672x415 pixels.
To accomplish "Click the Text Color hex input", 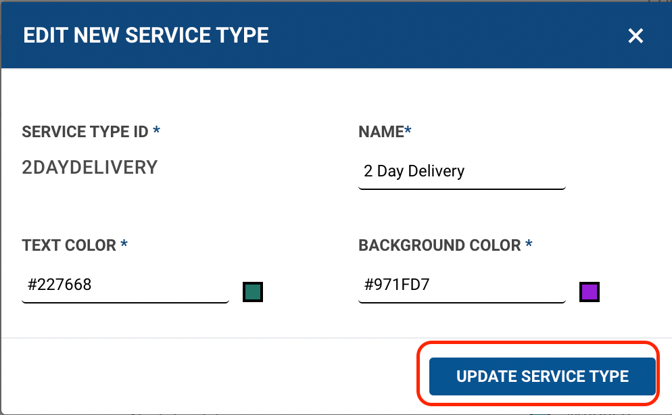I will [x=125, y=286].
